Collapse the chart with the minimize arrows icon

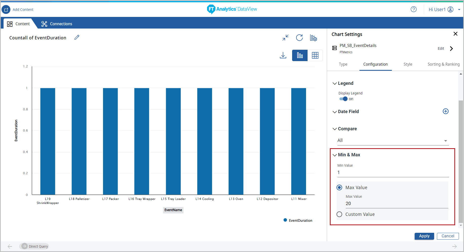click(285, 38)
